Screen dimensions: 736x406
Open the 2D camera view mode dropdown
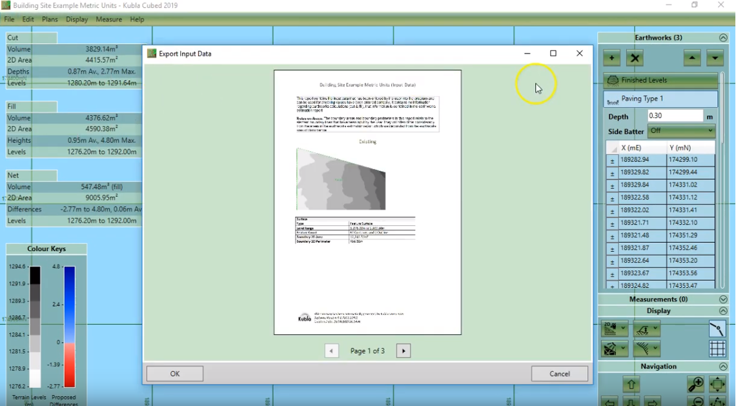615,329
